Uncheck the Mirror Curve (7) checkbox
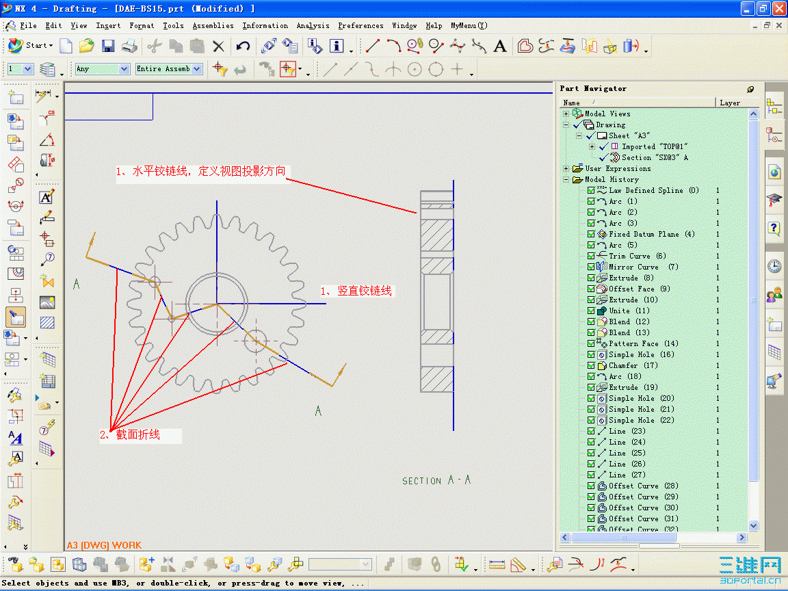Image resolution: width=788 pixels, height=591 pixels. pyautogui.click(x=591, y=267)
